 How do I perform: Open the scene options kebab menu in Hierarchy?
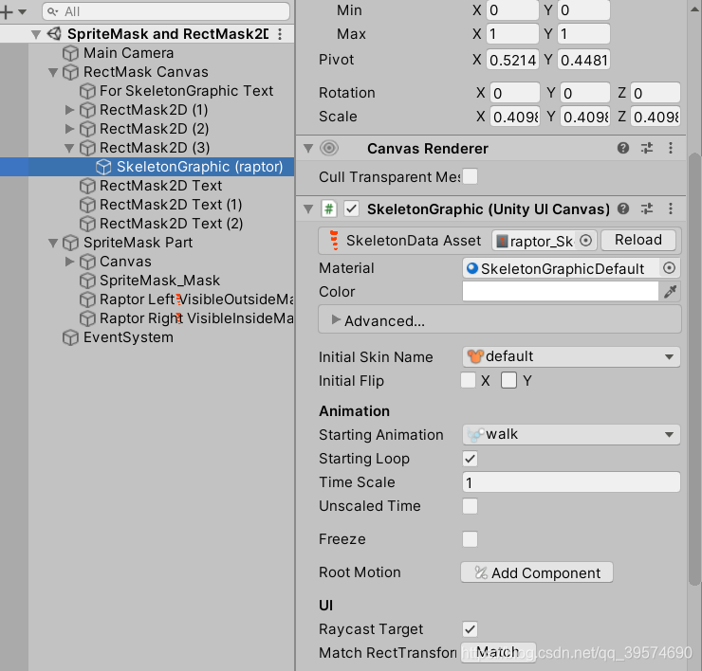pos(280,34)
